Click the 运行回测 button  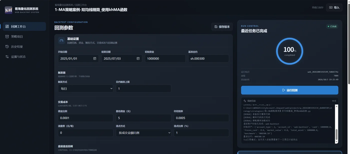click(x=289, y=90)
